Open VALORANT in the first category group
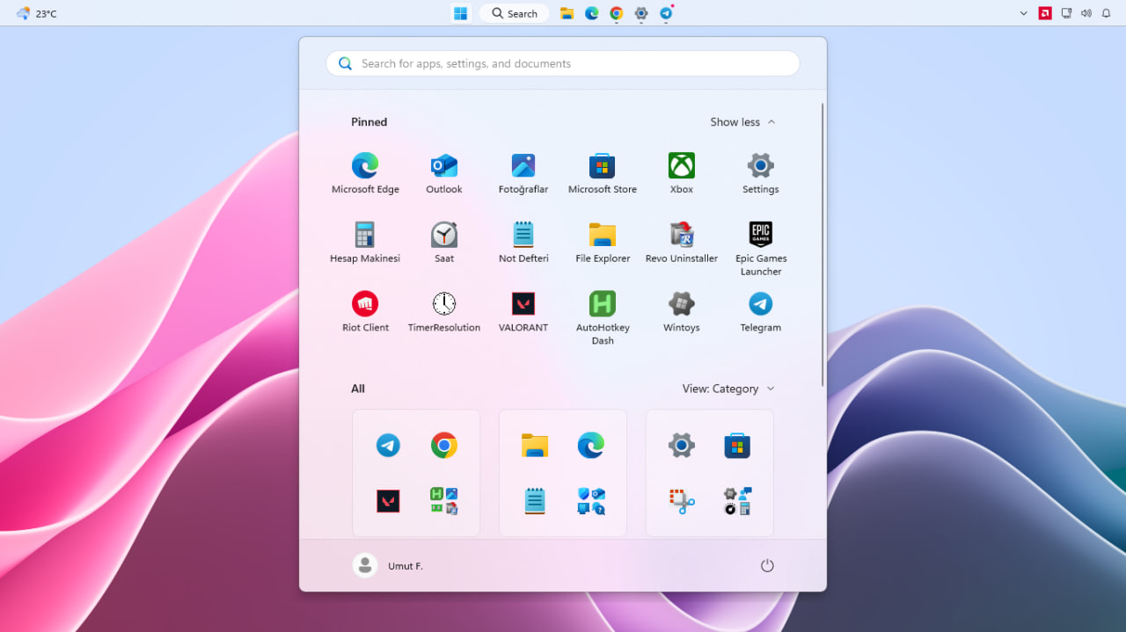This screenshot has height=632, width=1126. [388, 501]
